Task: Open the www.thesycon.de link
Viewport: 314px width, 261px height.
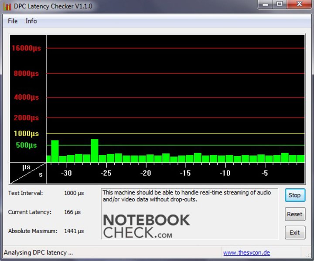Action: click(246, 253)
